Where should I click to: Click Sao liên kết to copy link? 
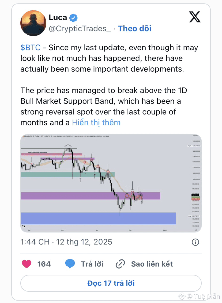click(x=152, y=264)
